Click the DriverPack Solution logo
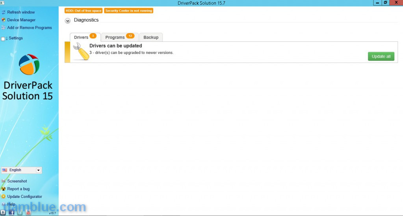Image resolution: width=403 pixels, height=216 pixels. click(29, 64)
